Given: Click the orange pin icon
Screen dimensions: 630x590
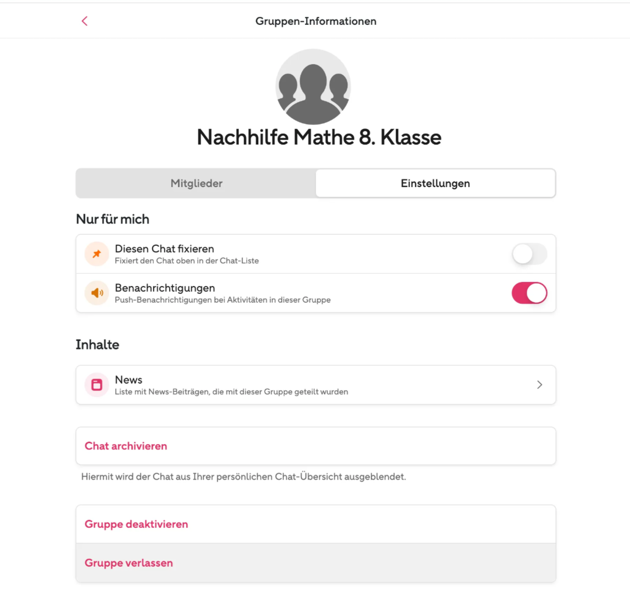Looking at the screenshot, I should tap(97, 254).
